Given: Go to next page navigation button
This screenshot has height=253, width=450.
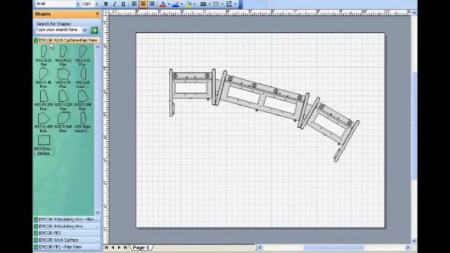Looking at the screenshot, I should pos(119,247).
